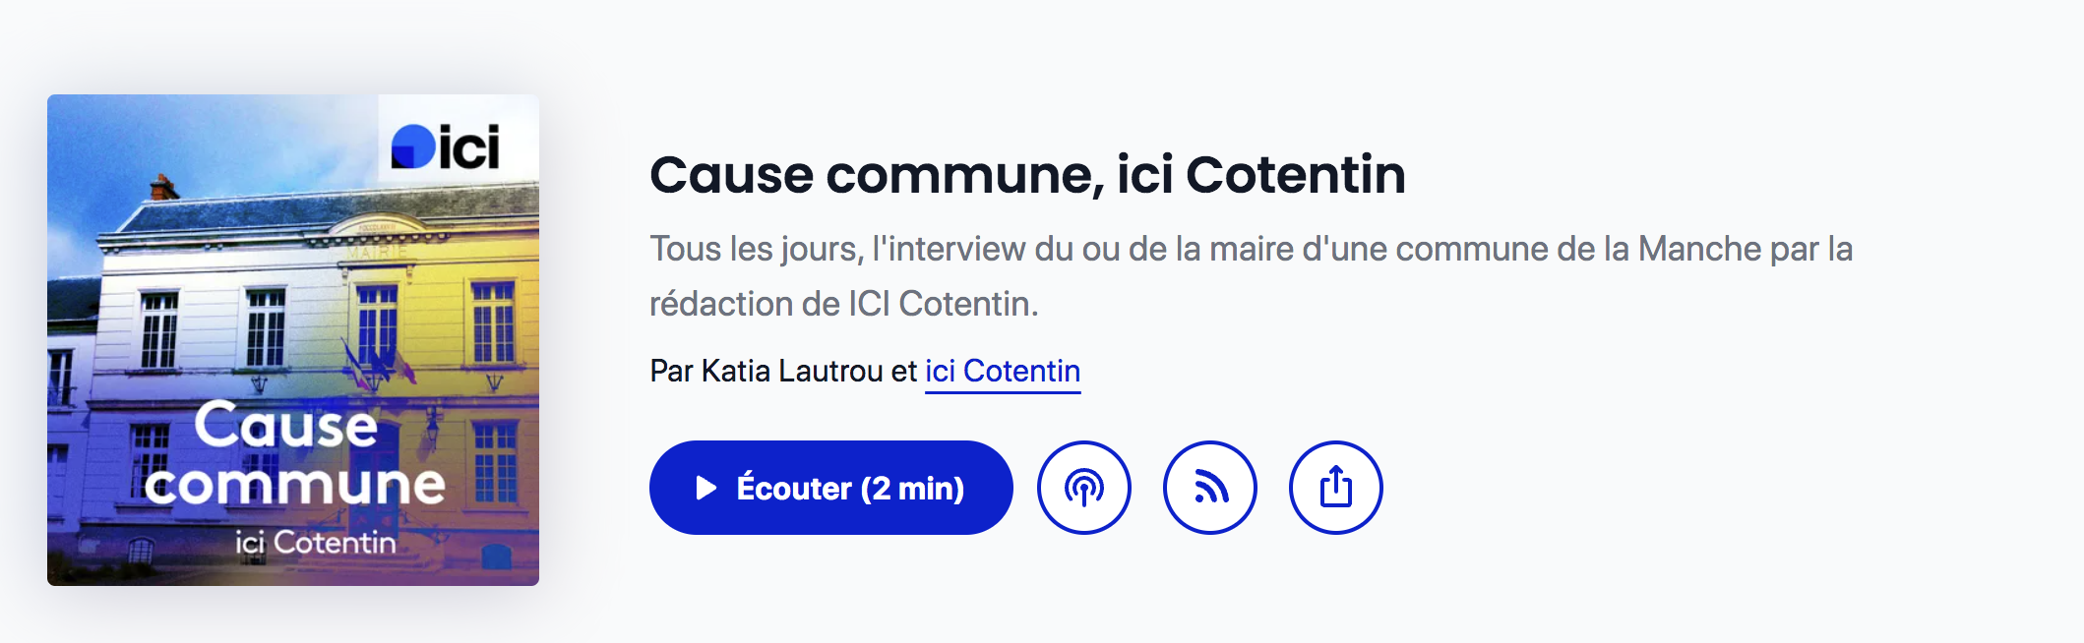The height and width of the screenshot is (643, 2084).
Task: Select the Cause commune cover thumbnail
Action: 293,340
